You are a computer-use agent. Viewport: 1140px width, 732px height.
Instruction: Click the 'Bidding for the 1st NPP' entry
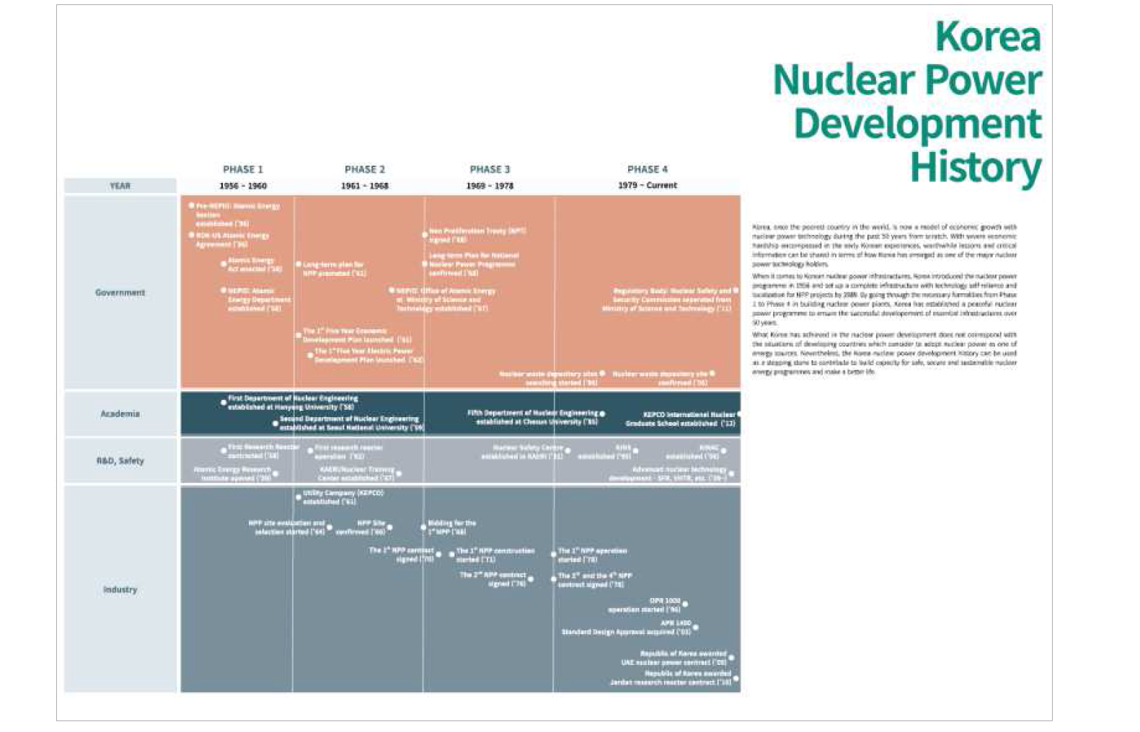450,527
